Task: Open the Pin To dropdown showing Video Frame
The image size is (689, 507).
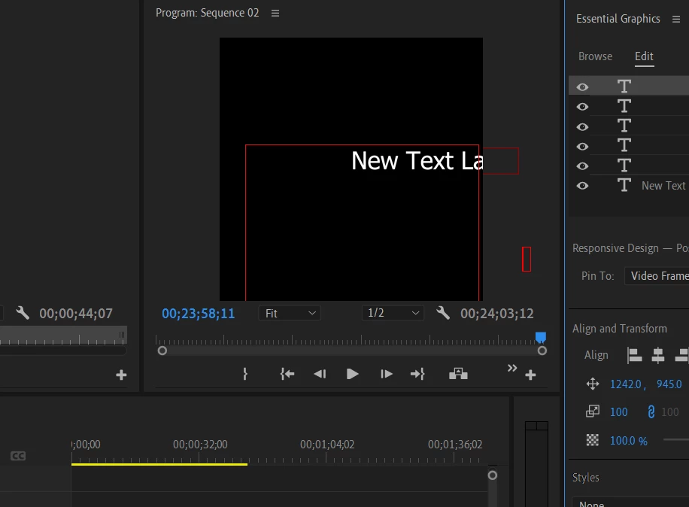Action: [x=657, y=276]
